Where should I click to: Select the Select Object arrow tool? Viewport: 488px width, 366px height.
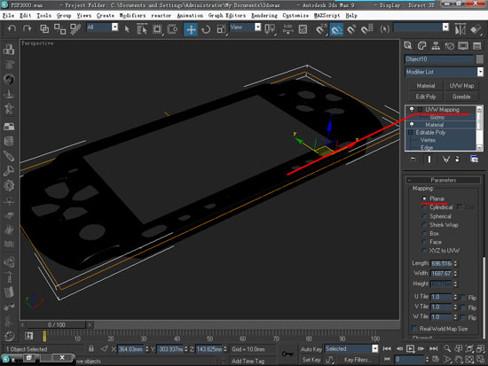[x=127, y=29]
